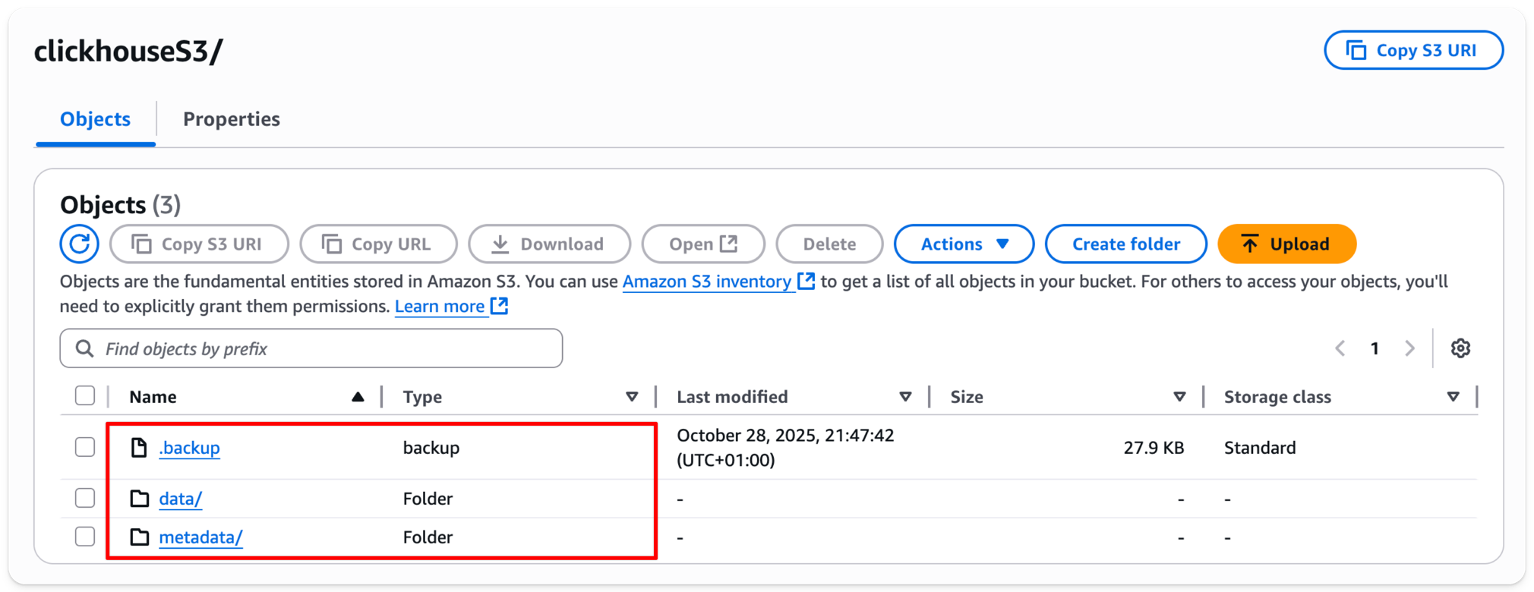Click the refresh objects icon
This screenshot has height=592, width=1534.
pos(79,244)
